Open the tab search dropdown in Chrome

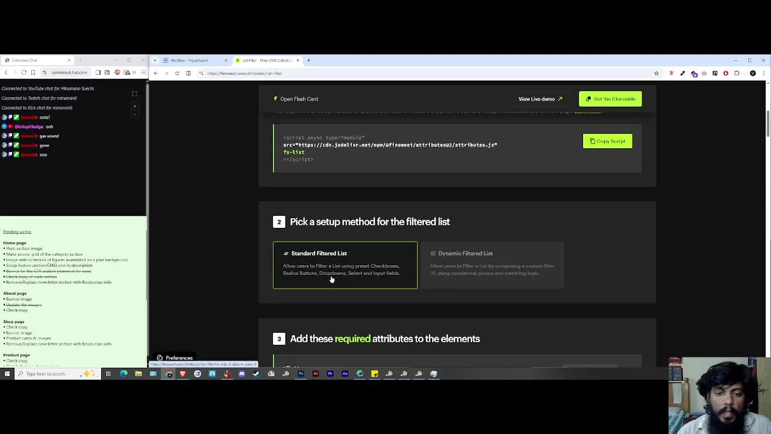pos(155,60)
